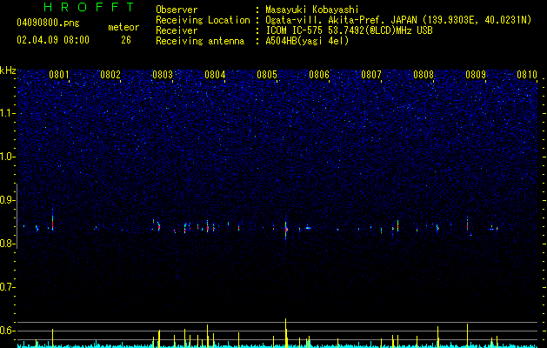Click the 0.9 kHz axis label

coord(7,200)
